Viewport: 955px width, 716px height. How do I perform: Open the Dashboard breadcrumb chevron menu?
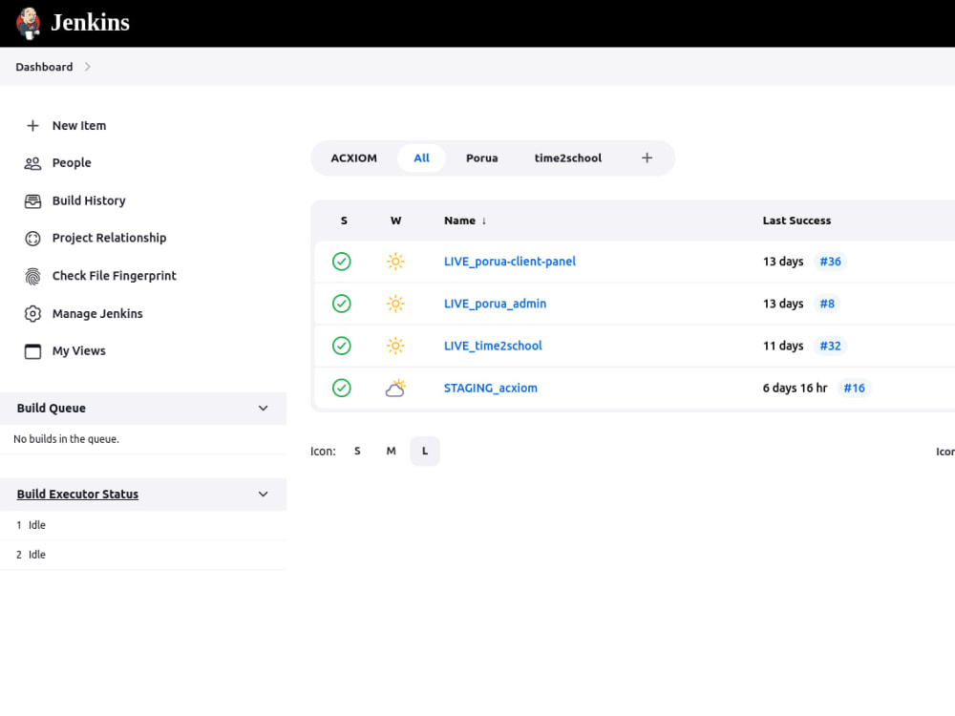point(88,67)
